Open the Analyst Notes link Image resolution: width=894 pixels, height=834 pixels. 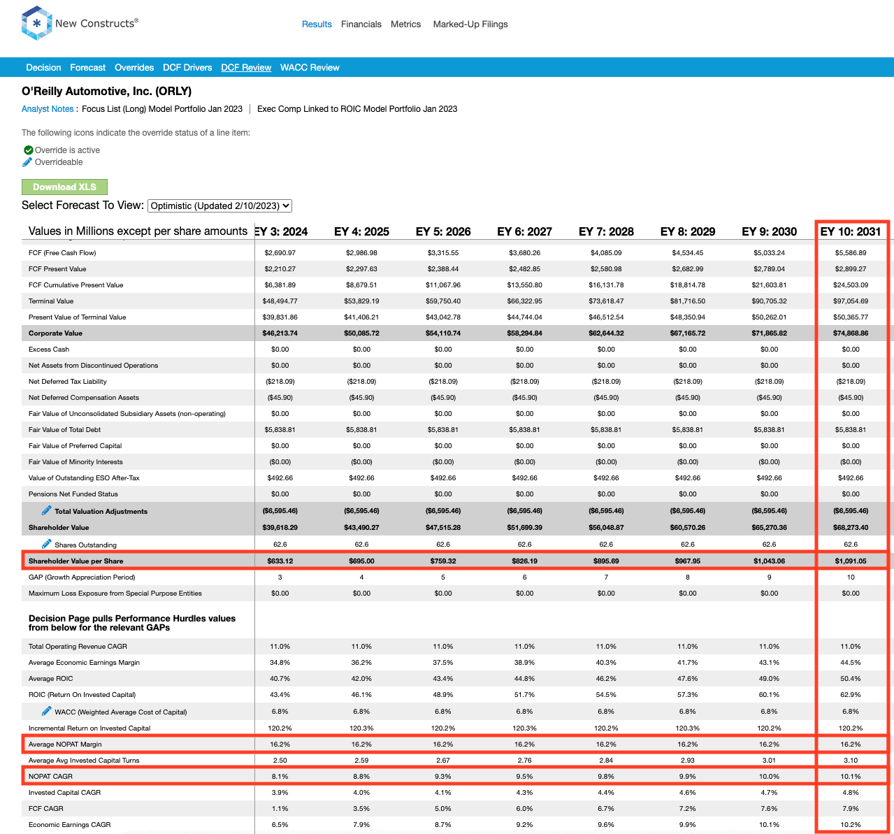point(48,109)
